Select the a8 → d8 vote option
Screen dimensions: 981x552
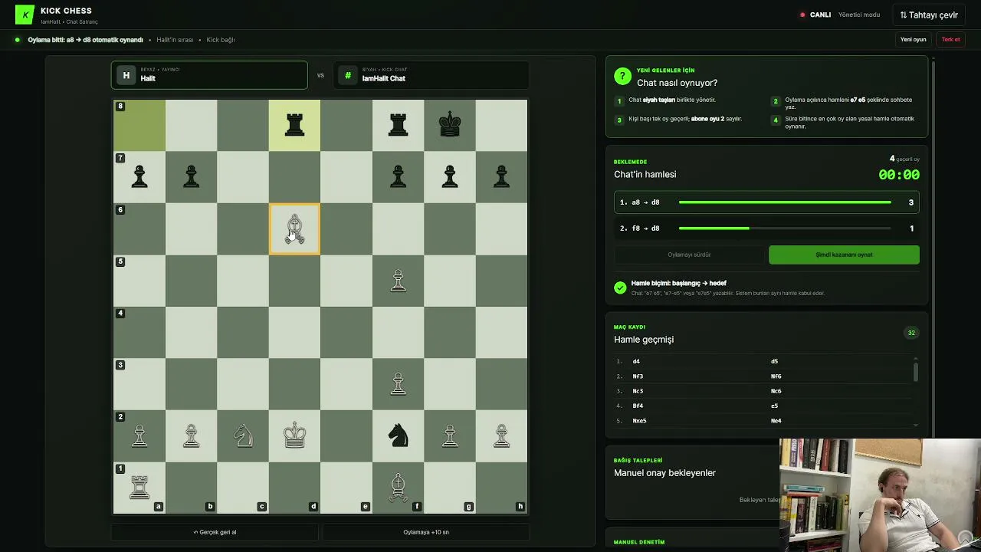[x=766, y=202]
